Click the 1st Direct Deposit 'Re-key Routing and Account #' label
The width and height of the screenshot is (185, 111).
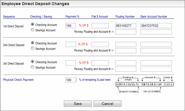94,32
